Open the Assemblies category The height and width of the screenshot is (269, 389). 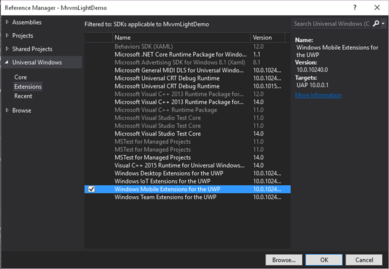tap(27, 22)
